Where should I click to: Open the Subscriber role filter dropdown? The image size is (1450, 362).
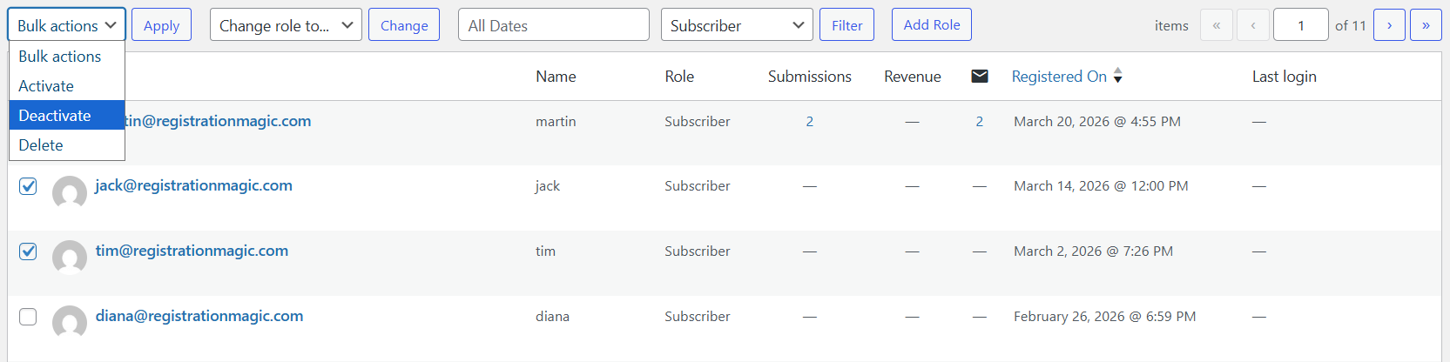[x=736, y=25]
